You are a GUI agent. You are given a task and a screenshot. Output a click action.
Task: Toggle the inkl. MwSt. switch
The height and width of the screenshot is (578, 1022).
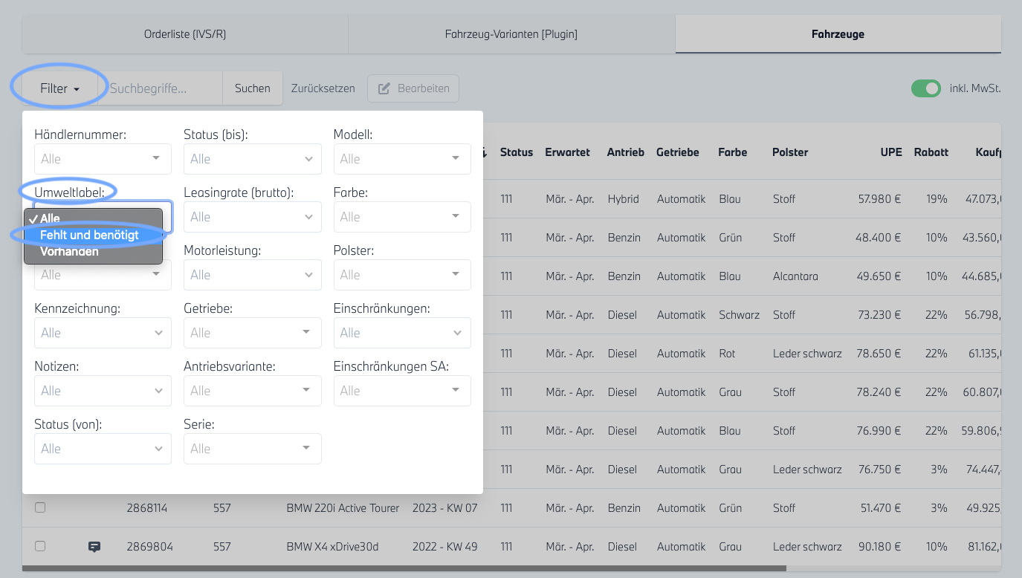pos(926,88)
